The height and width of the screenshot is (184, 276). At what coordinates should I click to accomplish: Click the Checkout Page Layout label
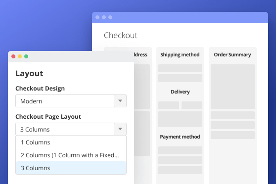(48, 117)
